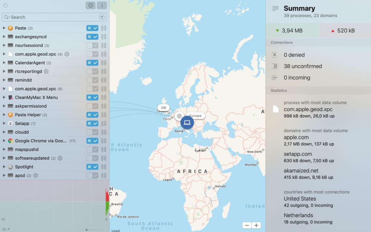Click the traffic meter icon for cloudd
Screen dimensions: 371x232
click(104, 132)
